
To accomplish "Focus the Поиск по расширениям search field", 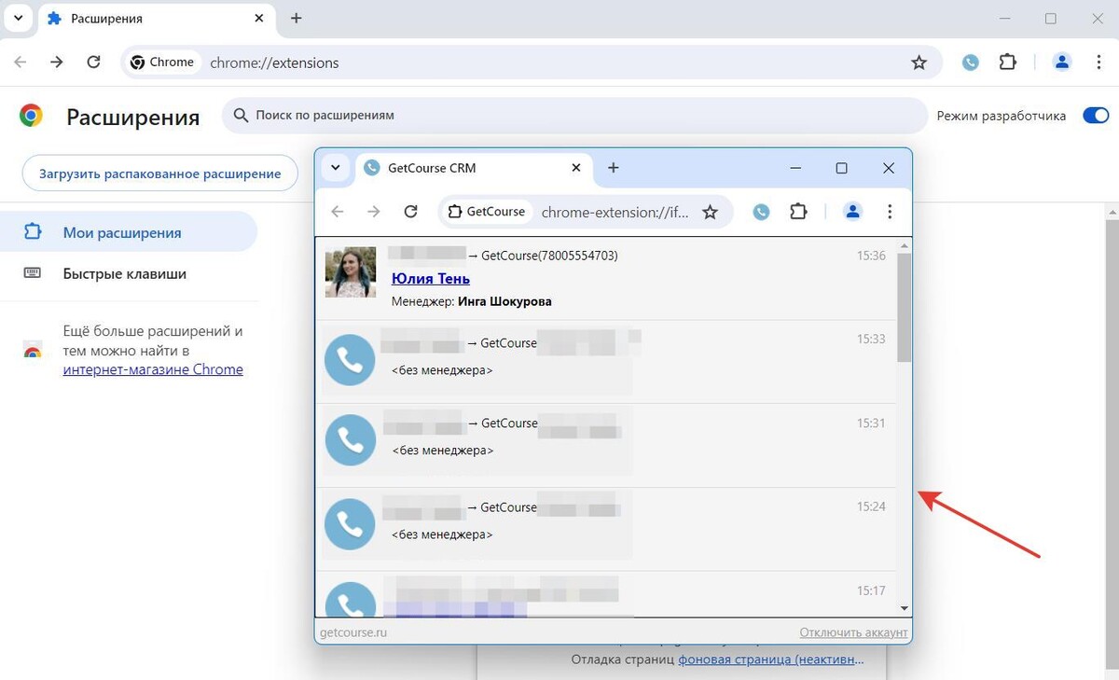I will (x=574, y=116).
